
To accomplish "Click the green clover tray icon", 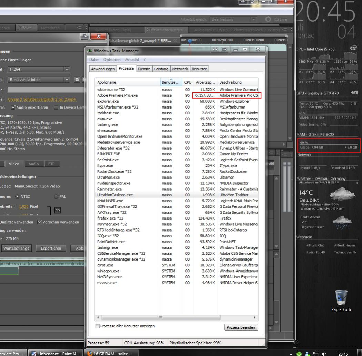I will pyautogui.click(x=299, y=354).
